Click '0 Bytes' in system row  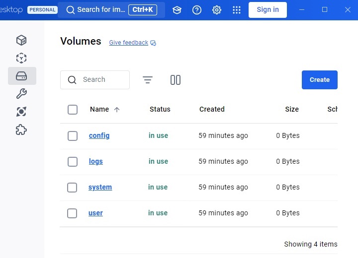(288, 187)
